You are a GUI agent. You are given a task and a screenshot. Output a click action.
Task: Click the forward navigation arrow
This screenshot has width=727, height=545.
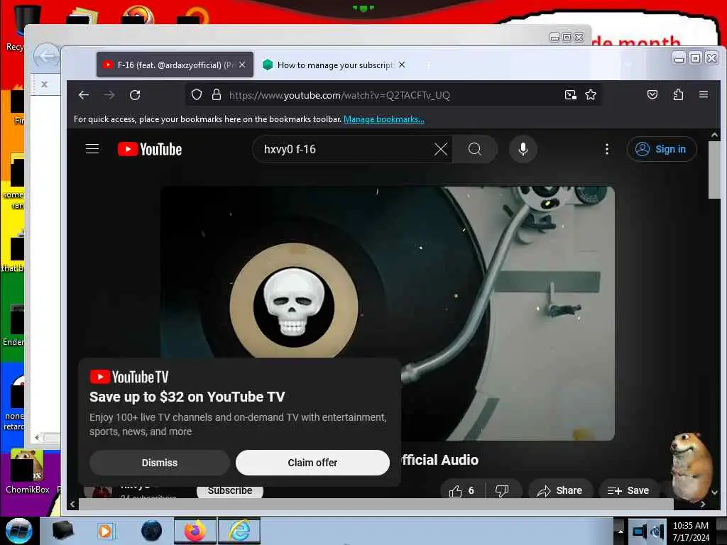[109, 95]
